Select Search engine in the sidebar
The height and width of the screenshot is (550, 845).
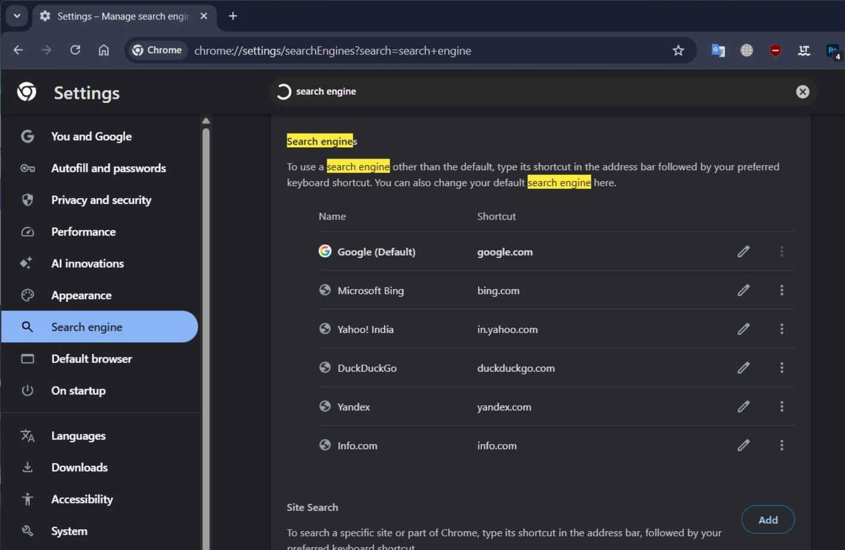[x=100, y=327]
